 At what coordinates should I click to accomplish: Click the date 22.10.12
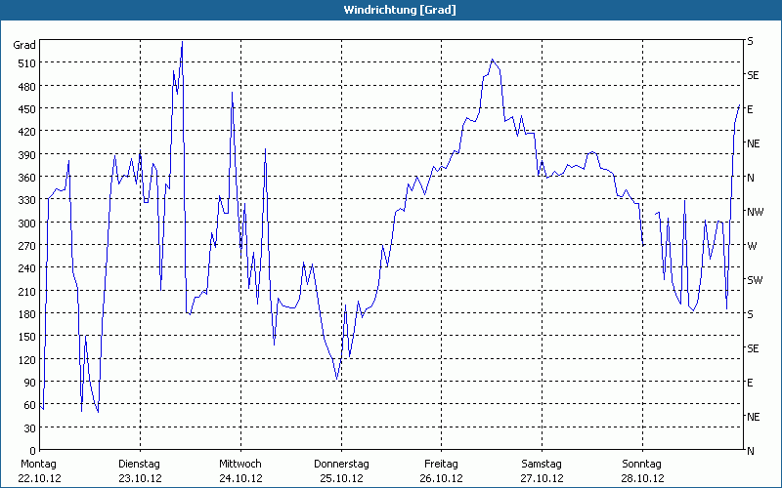39,478
